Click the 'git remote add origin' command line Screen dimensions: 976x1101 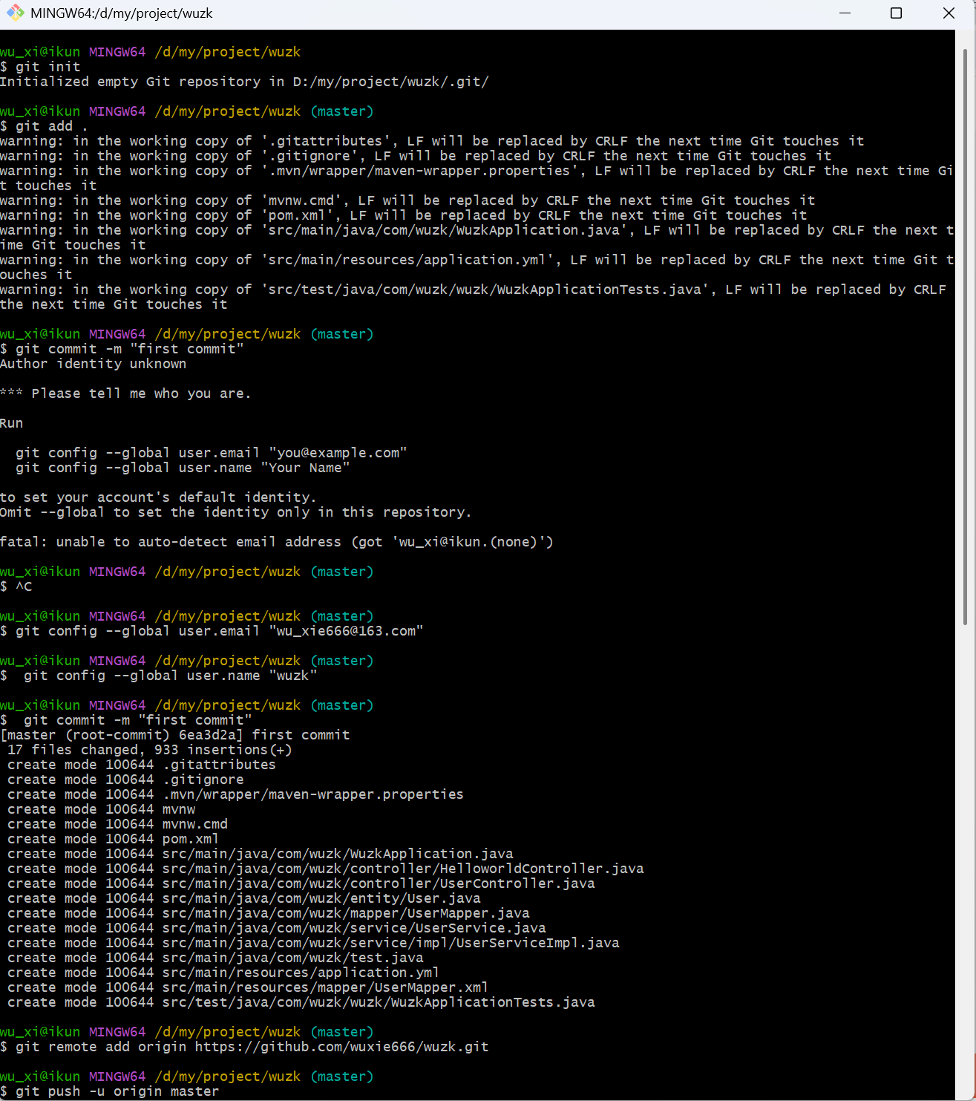point(244,1047)
